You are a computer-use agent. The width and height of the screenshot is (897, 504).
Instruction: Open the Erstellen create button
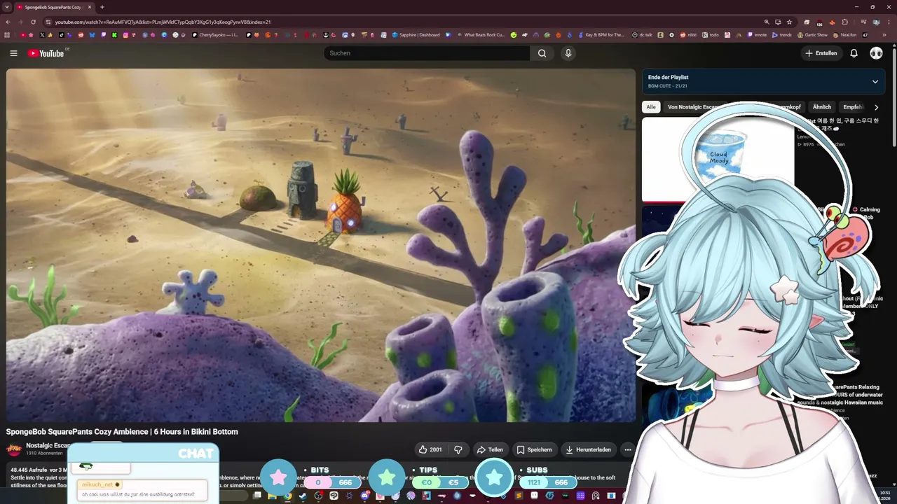821,53
